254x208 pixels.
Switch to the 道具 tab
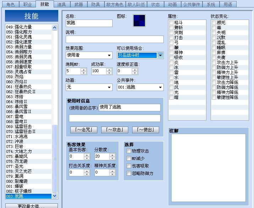(62, 4)
